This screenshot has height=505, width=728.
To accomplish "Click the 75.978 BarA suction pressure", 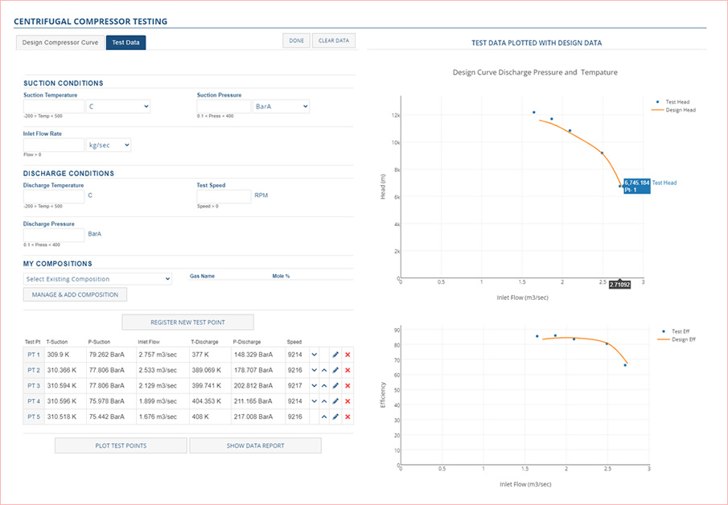I will pos(106,401).
